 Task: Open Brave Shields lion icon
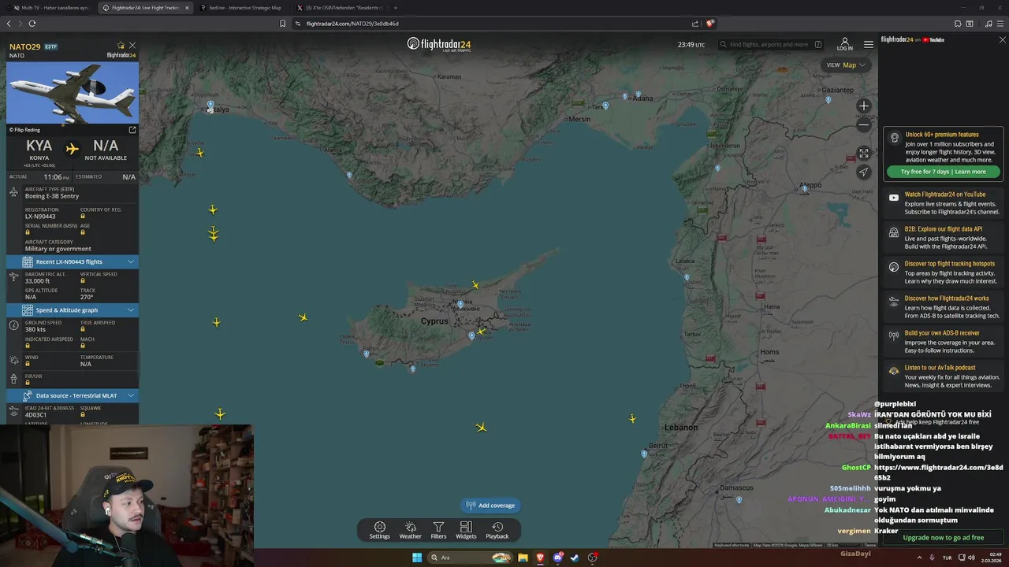pos(709,24)
